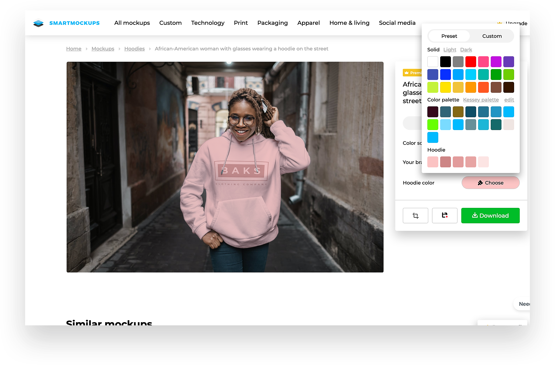Show the Dark color set
The width and height of the screenshot is (555, 365).
[x=466, y=50]
